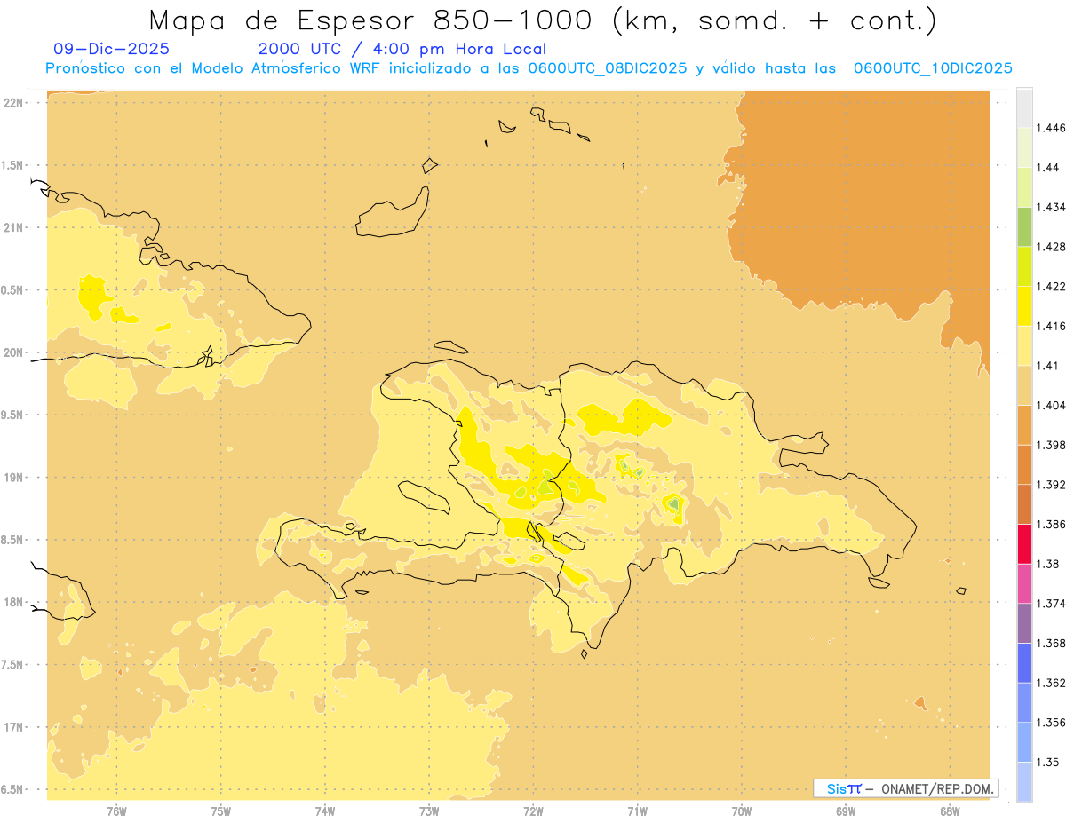Click the latitude label '22N'
Viewport: 1066px width, 823px height.
coord(13,103)
